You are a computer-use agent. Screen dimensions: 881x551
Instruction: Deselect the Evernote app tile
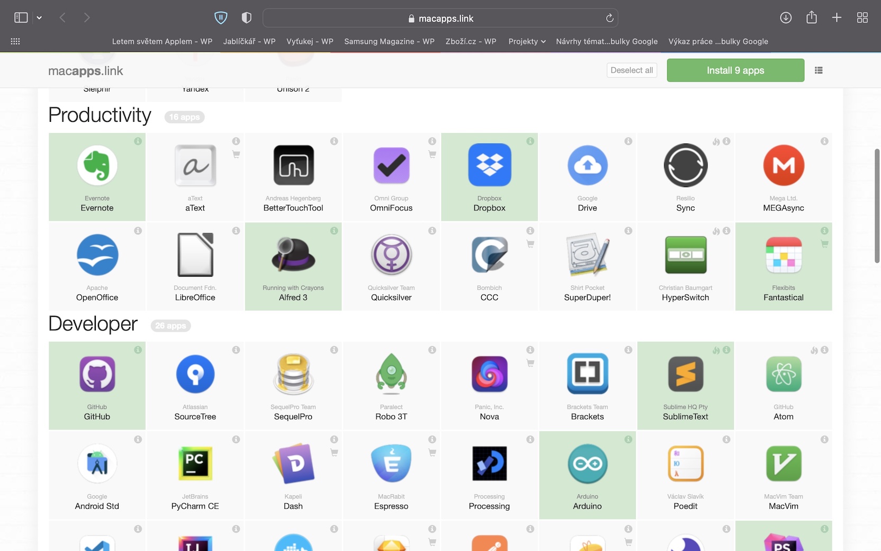(x=97, y=177)
